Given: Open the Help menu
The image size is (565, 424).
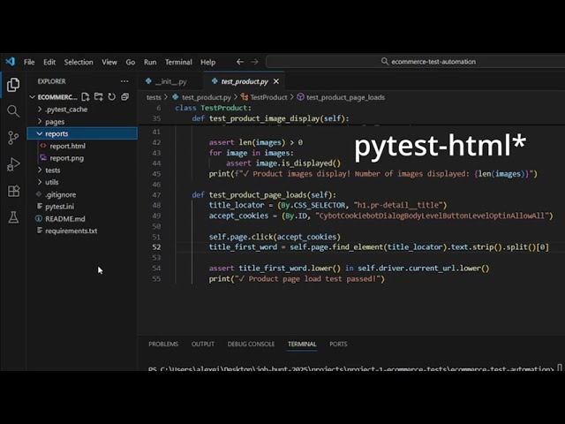Looking at the screenshot, I should coord(208,62).
